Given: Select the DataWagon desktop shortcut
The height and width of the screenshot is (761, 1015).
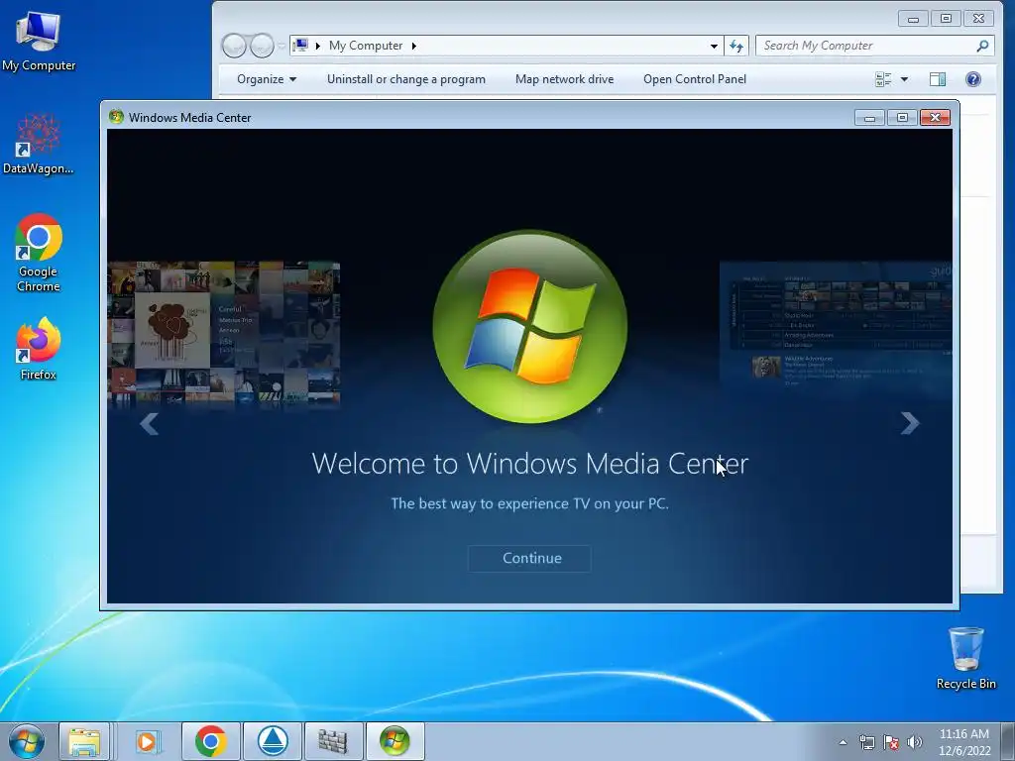Looking at the screenshot, I should (39, 144).
